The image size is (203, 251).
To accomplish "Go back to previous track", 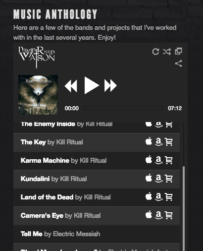I will pyautogui.click(x=71, y=86).
